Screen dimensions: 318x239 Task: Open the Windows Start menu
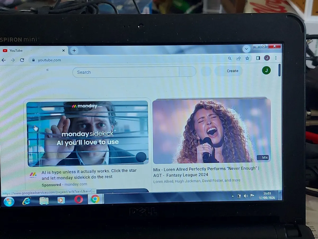tap(9, 201)
